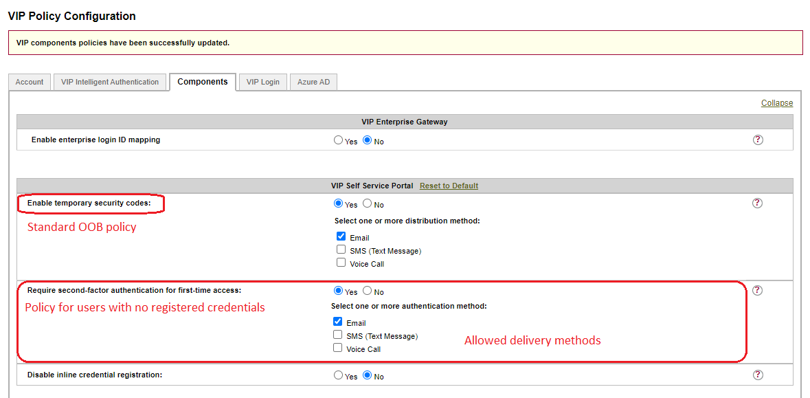Check Voice Call under authentication method
Screen dimensions: 810x398
338,348
